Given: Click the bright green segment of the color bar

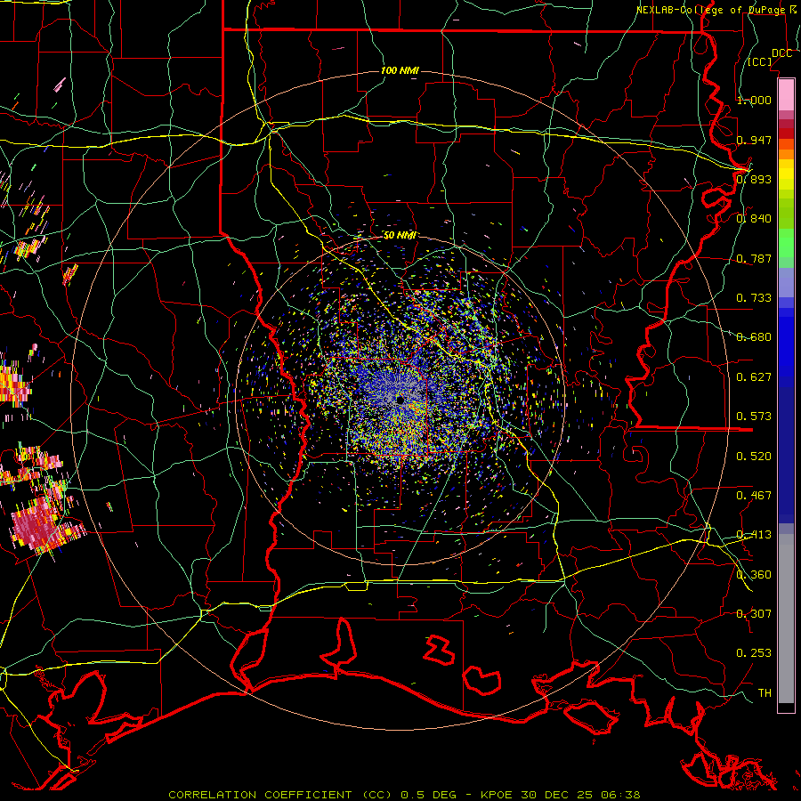Looking at the screenshot, I should pyautogui.click(x=786, y=243).
